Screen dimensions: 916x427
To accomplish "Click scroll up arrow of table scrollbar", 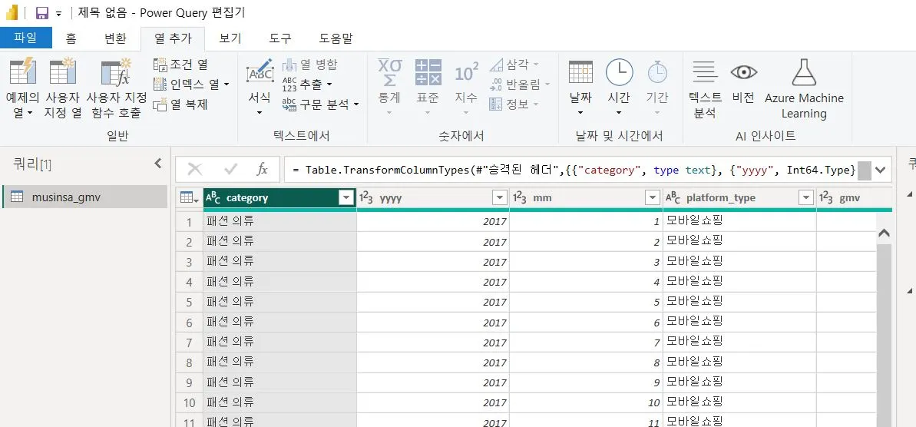I will [x=884, y=233].
